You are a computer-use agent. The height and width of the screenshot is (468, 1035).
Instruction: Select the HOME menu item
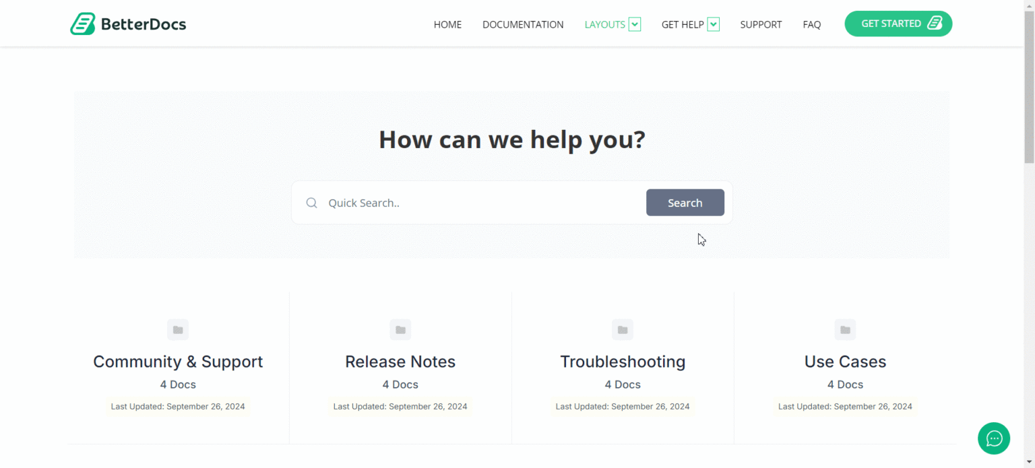(447, 24)
